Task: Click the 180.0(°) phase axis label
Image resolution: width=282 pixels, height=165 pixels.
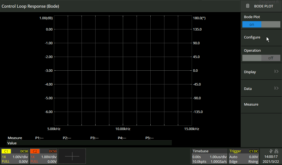Action: (199, 18)
